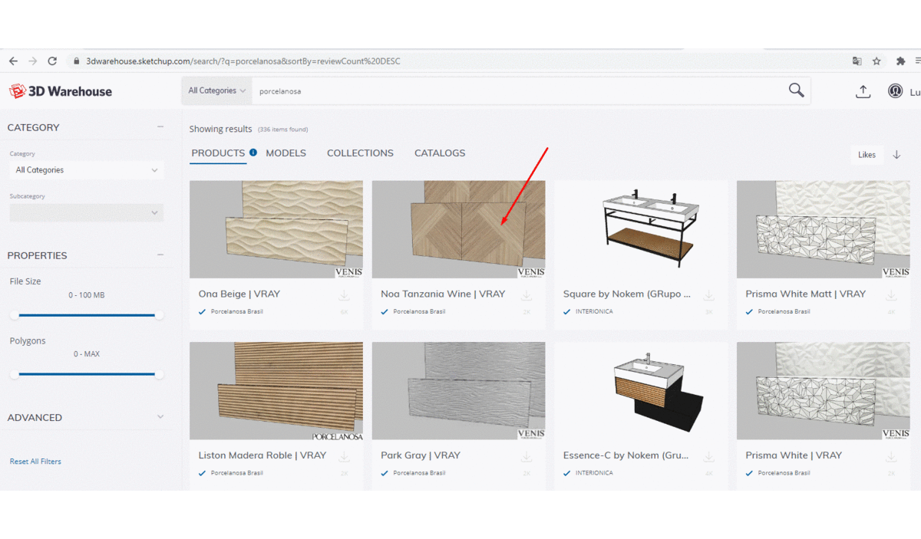Click info icon next to Products
The image size is (921, 539).
click(x=253, y=153)
